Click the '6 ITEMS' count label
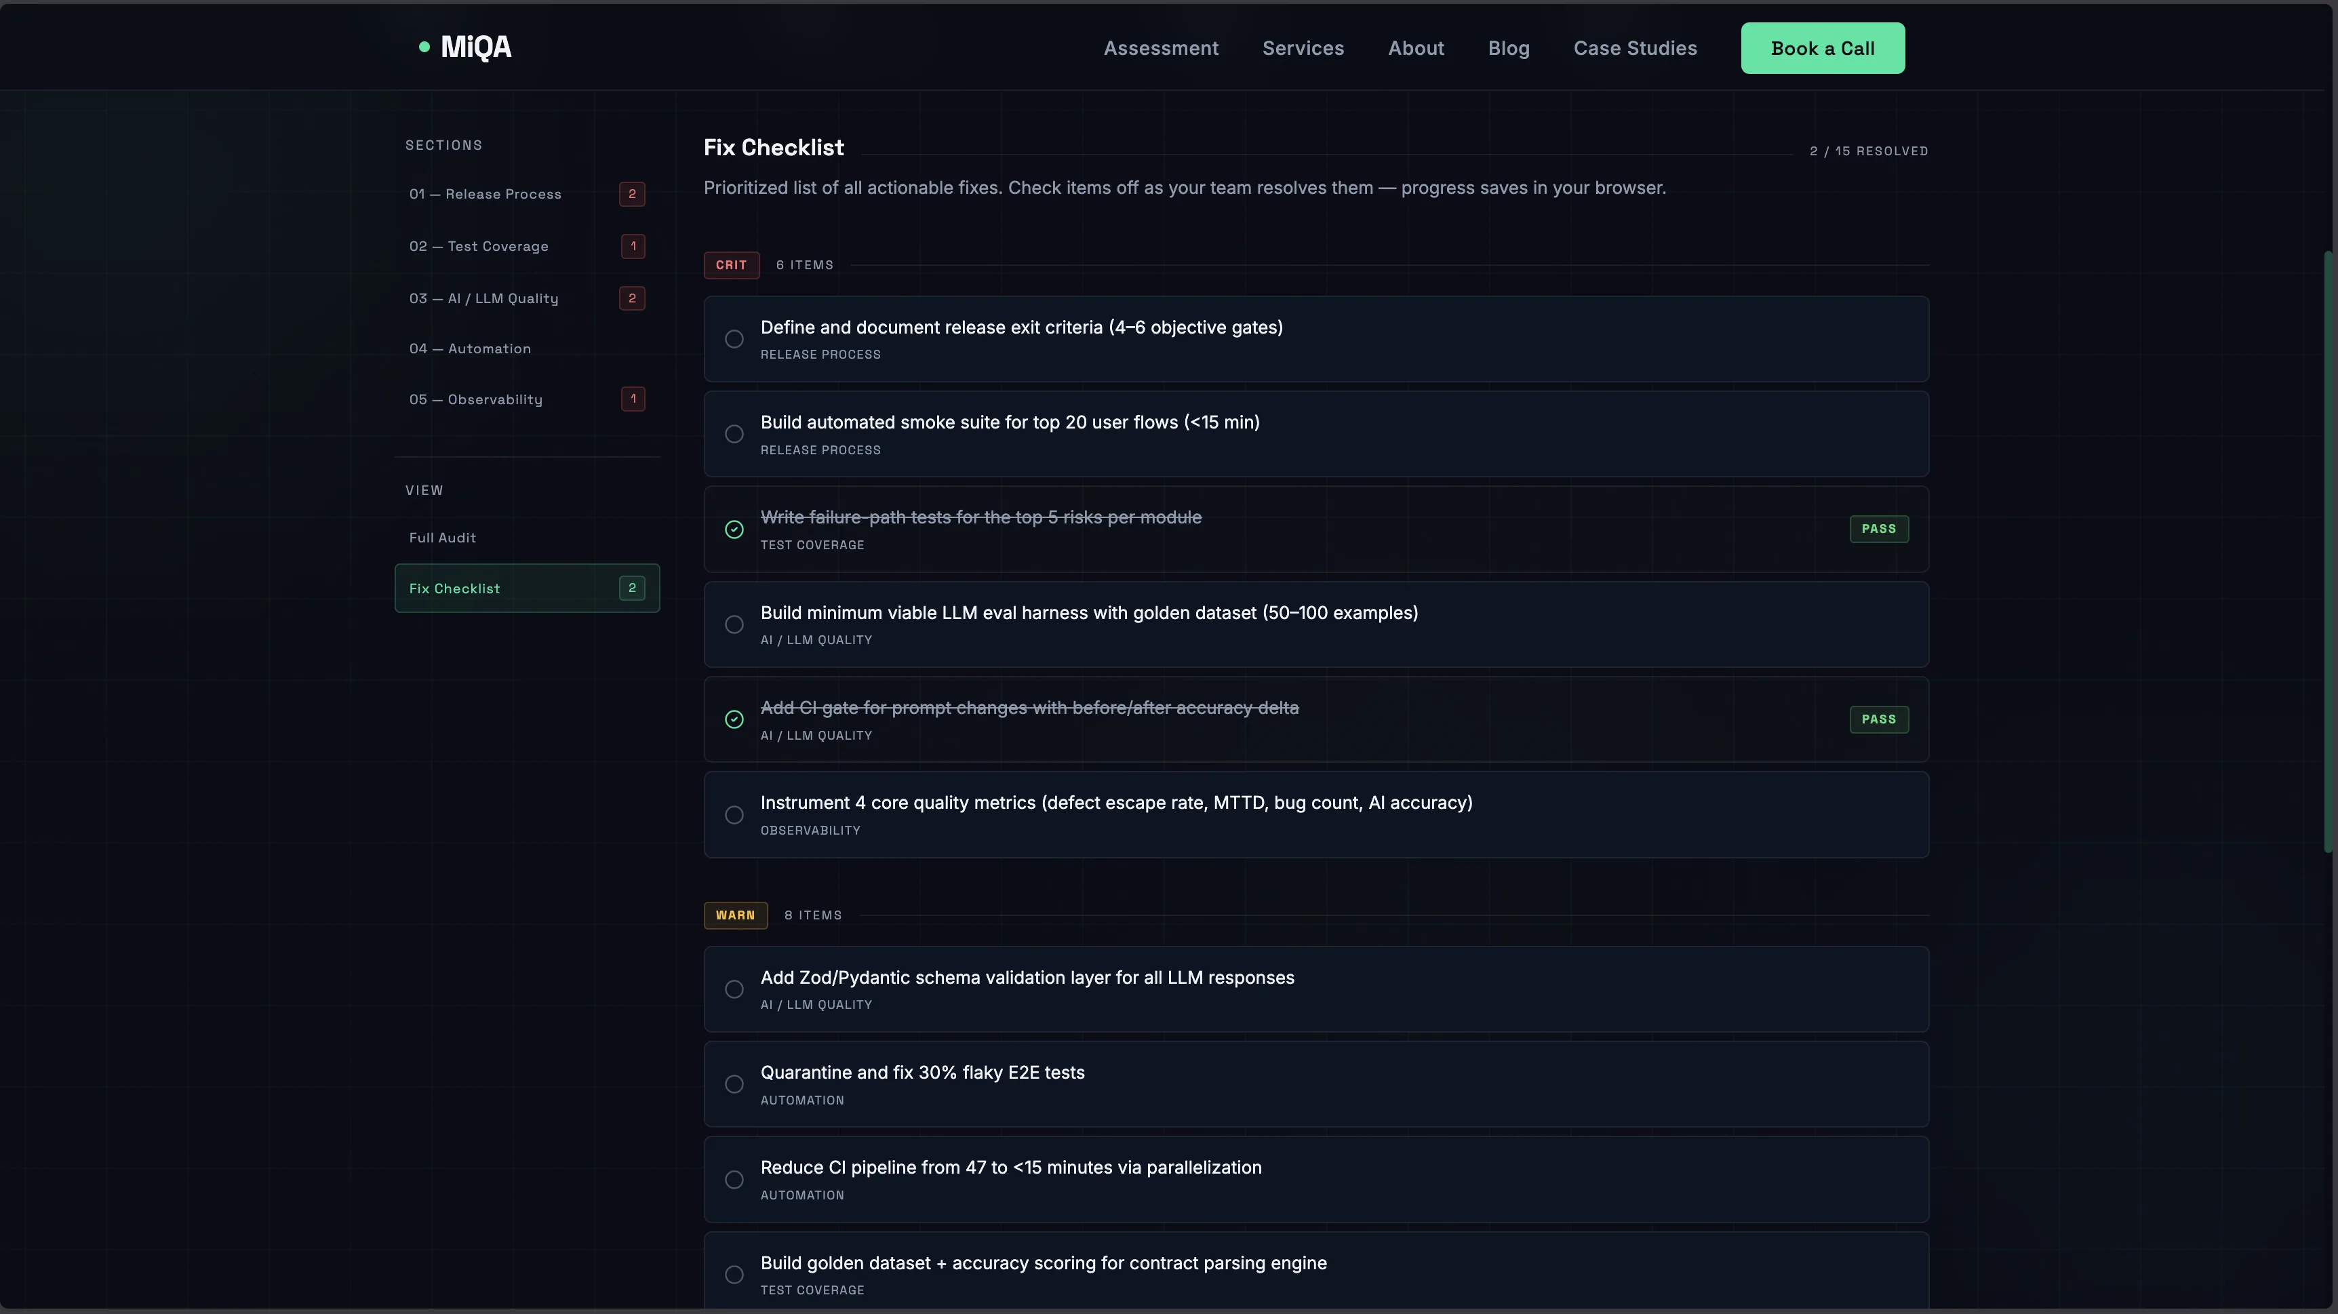The height and width of the screenshot is (1314, 2338). (804, 265)
